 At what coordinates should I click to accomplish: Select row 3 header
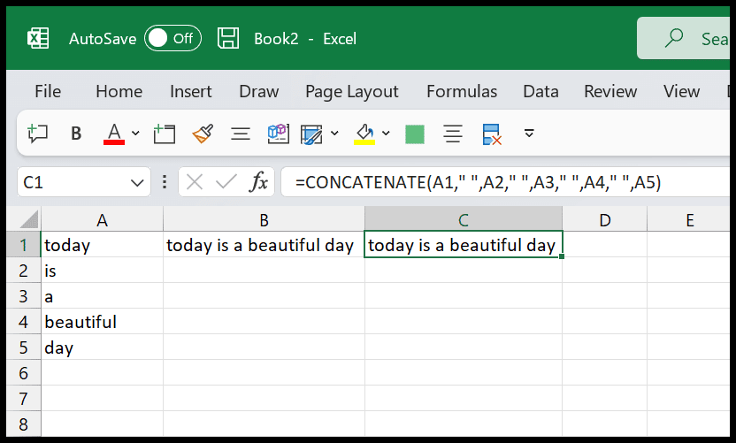click(24, 296)
